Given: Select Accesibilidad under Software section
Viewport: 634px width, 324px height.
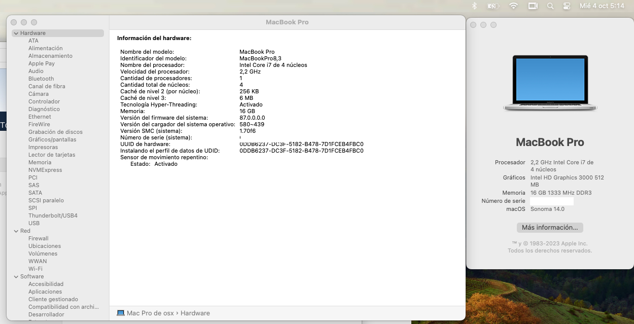Looking at the screenshot, I should point(46,284).
